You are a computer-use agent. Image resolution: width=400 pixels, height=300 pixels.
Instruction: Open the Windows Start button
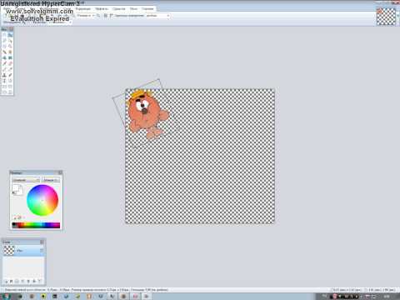[x=6, y=296]
